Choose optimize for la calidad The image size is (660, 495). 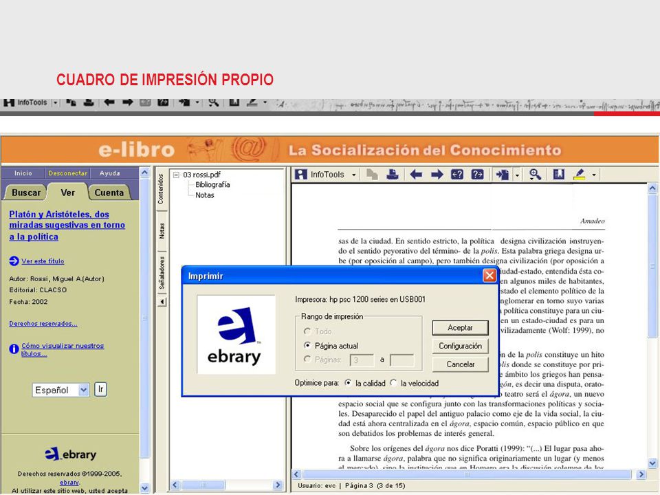[x=364, y=383]
